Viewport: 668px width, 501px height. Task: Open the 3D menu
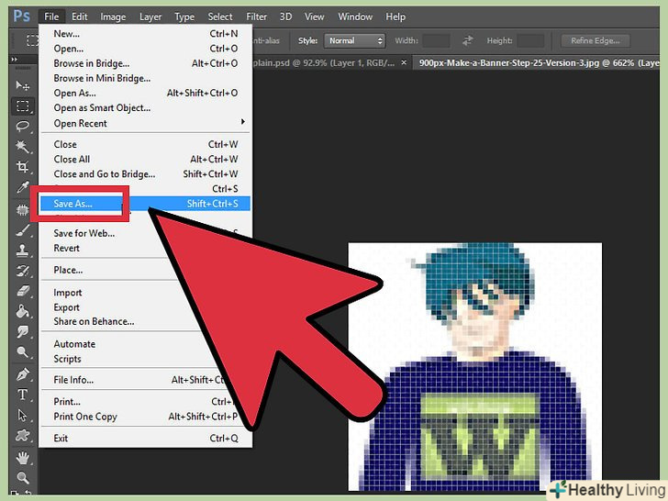(285, 17)
